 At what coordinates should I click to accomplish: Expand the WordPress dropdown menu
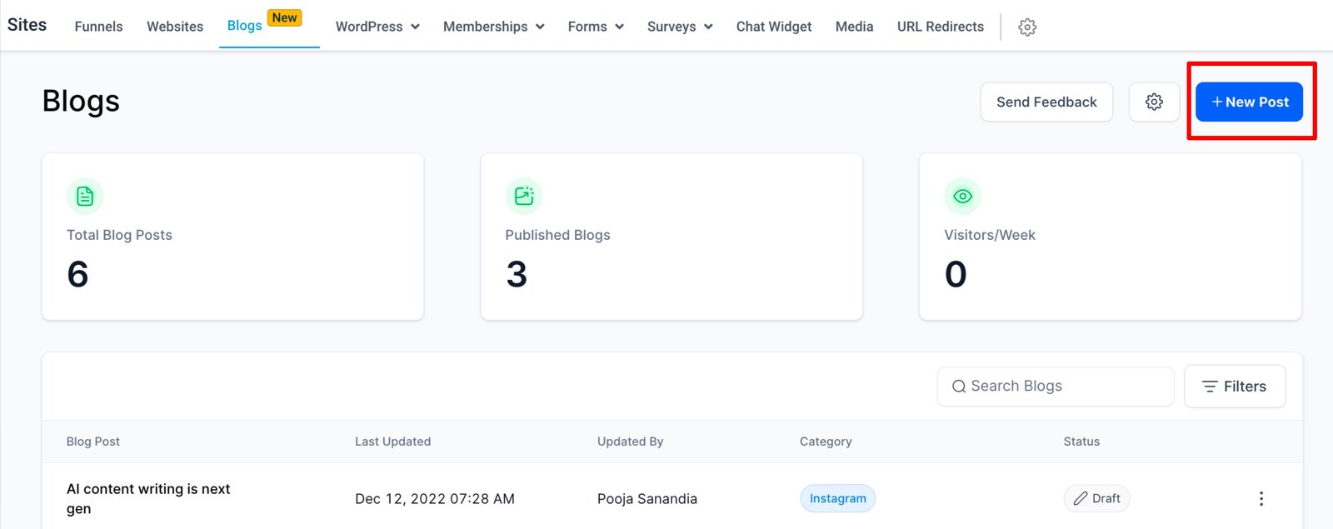[377, 27]
